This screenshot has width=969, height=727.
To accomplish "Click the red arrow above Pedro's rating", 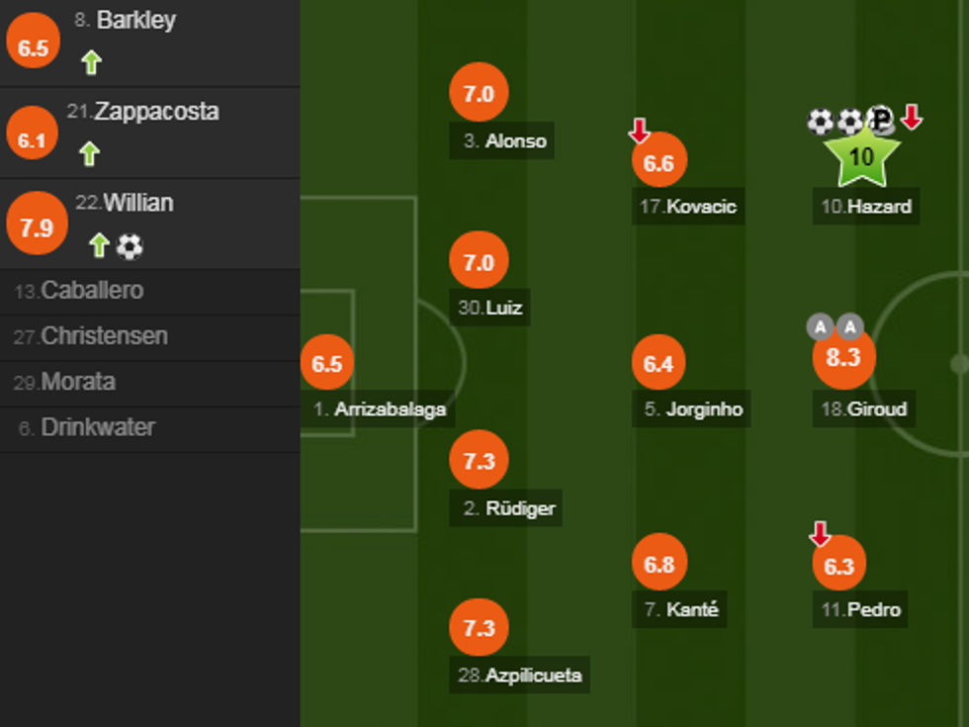I will 820,534.
